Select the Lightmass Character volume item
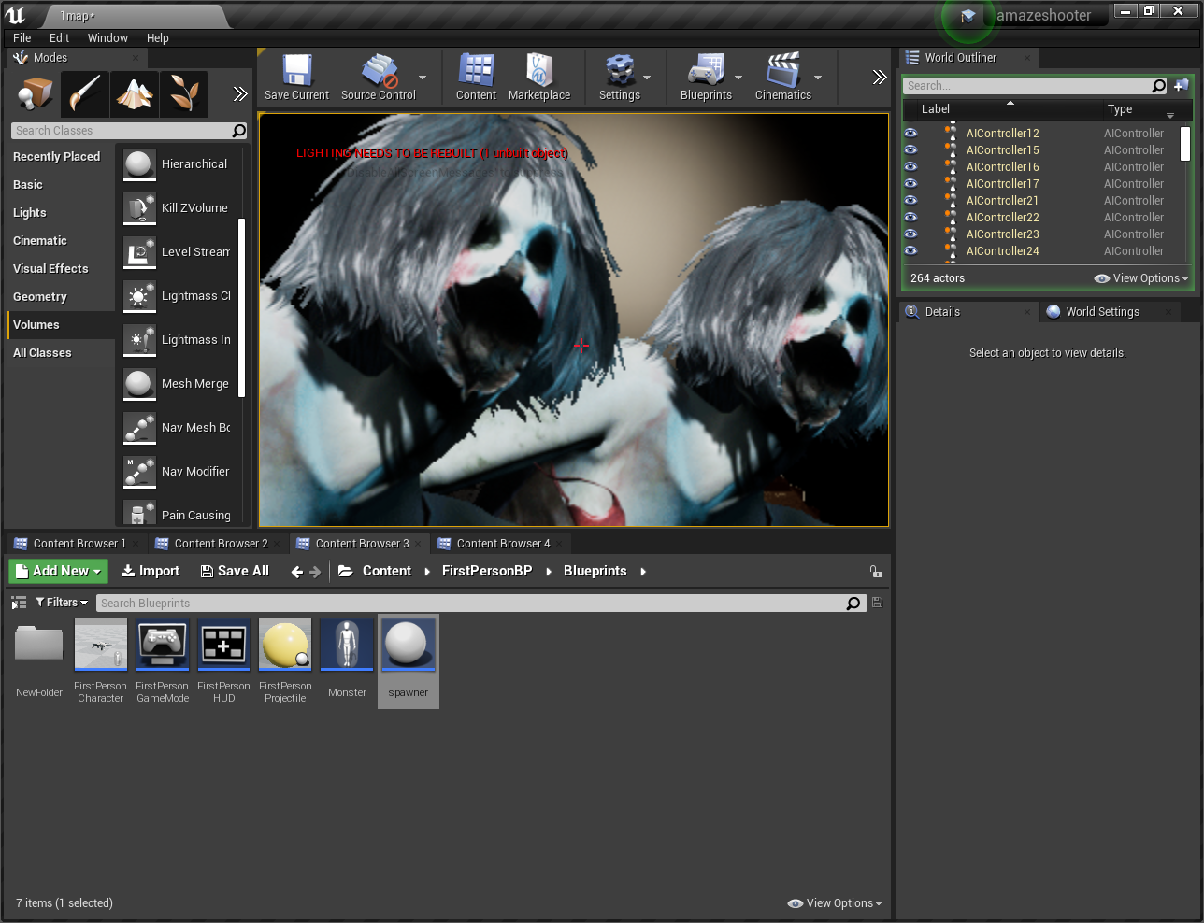This screenshot has width=1204, height=923. point(178,296)
